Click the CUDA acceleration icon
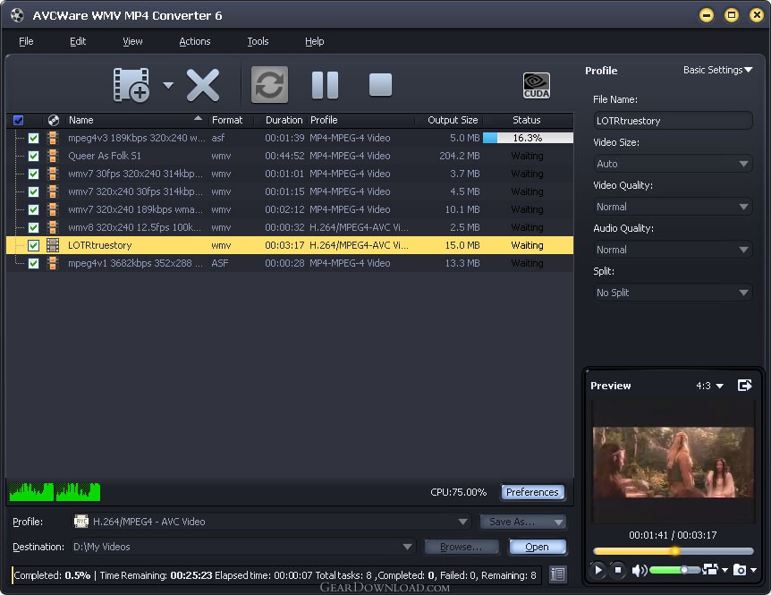Viewport: 771px width, 595px height. pos(537,86)
